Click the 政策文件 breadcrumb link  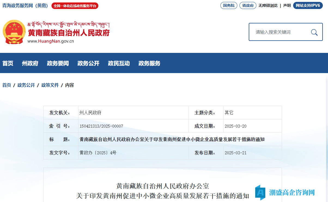50,85
